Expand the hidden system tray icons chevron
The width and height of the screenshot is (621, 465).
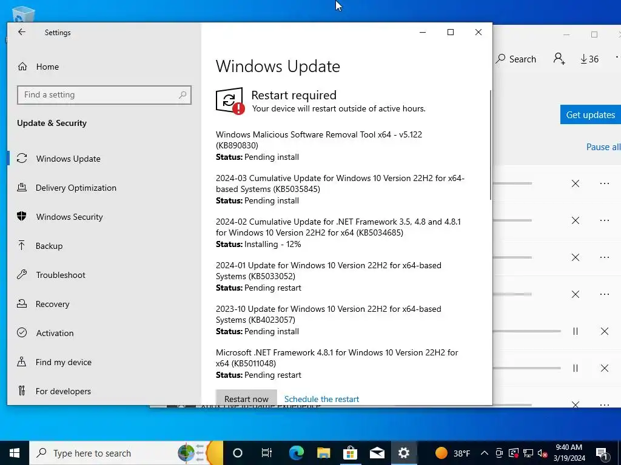click(485, 453)
